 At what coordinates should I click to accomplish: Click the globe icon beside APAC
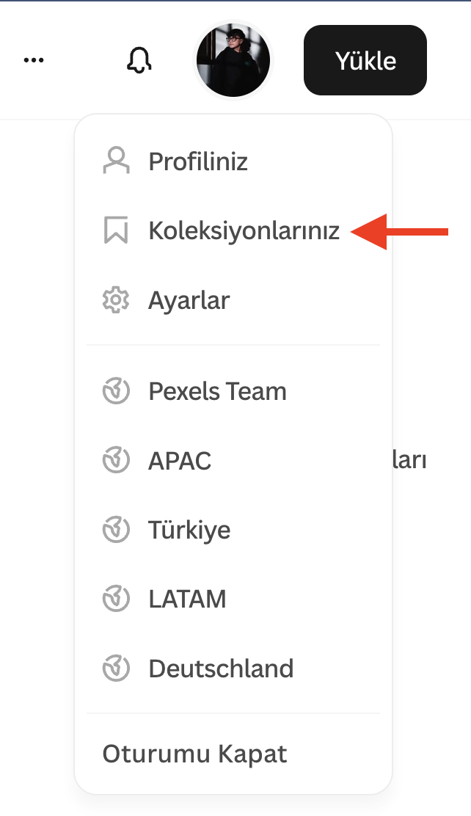coord(116,461)
